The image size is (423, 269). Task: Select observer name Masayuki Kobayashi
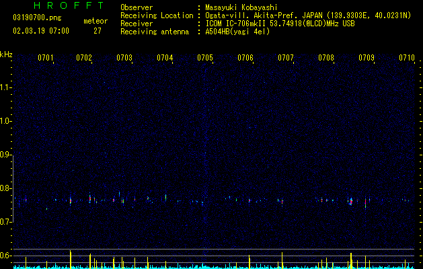pyautogui.click(x=241, y=7)
